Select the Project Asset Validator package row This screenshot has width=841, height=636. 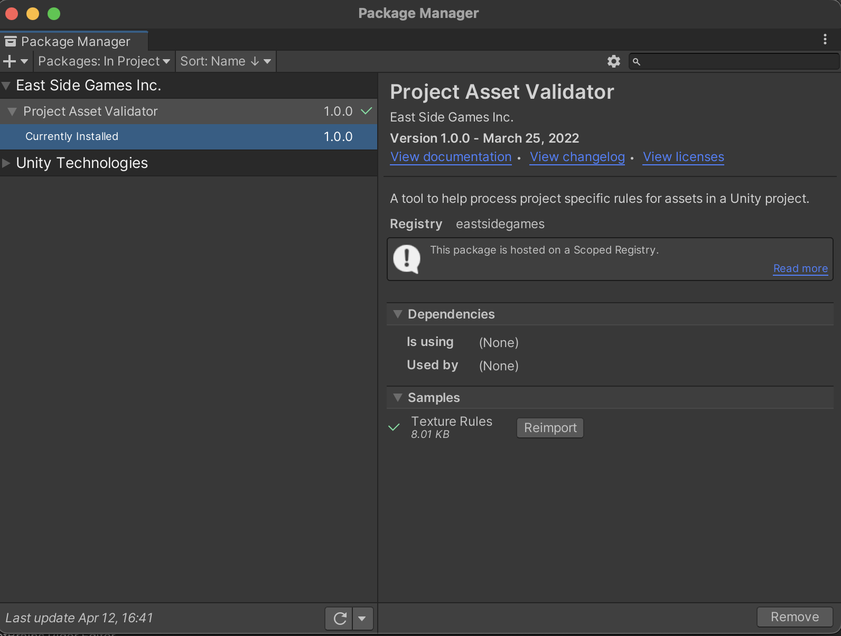189,111
